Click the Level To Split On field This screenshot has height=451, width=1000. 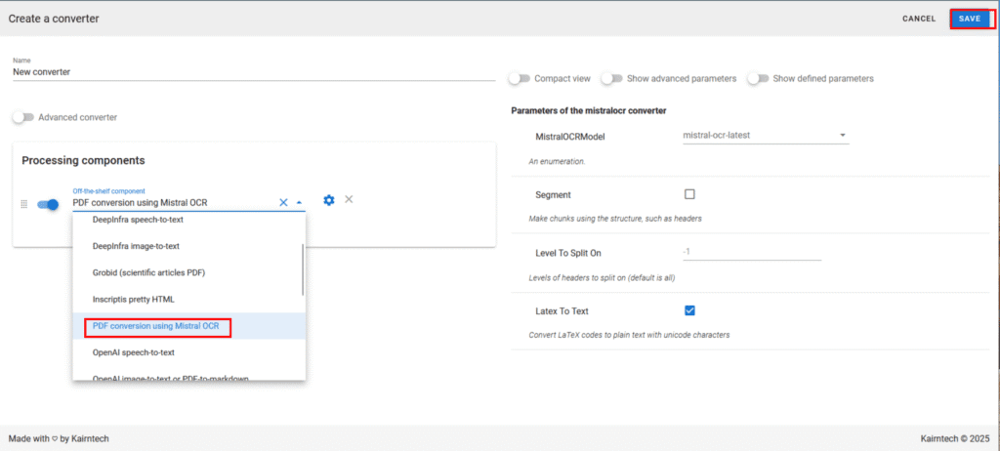pos(751,252)
